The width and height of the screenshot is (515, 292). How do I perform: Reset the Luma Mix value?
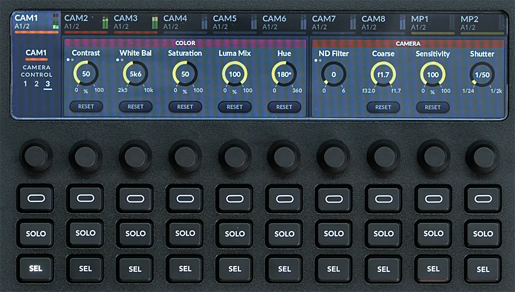235,107
